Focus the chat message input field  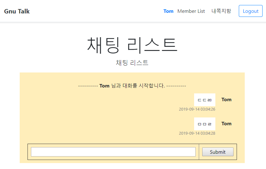[x=113, y=152]
